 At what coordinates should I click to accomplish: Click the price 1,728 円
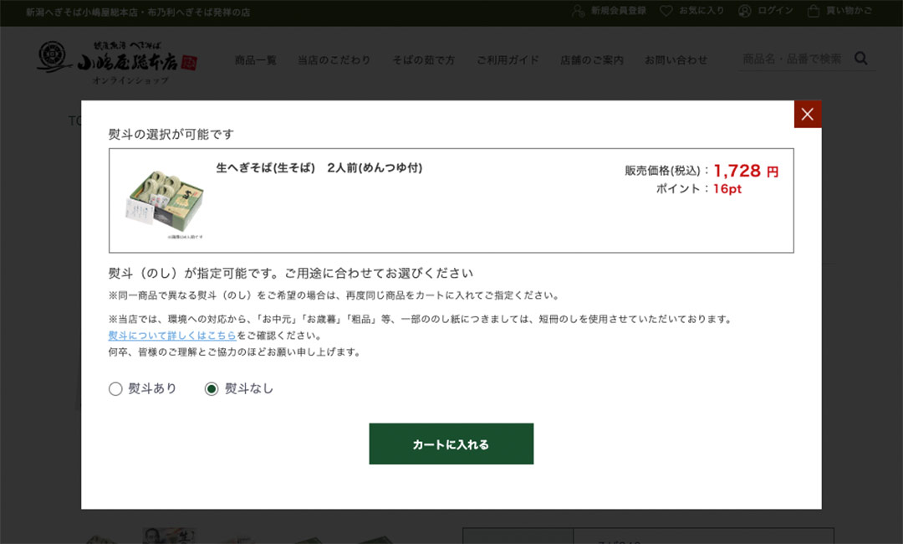746,171
